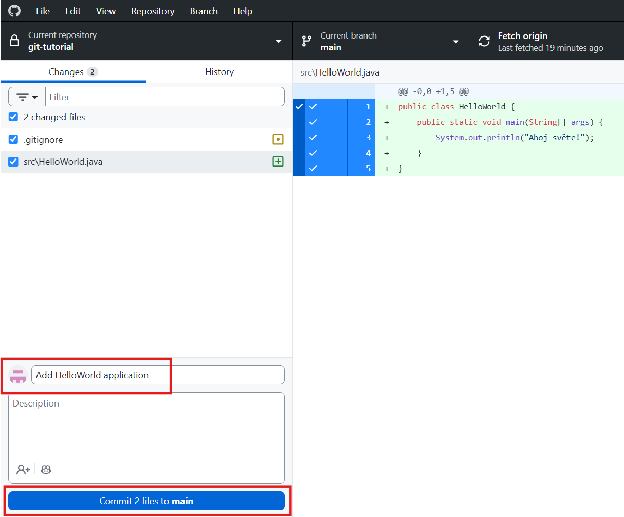This screenshot has height=517, width=624.
Task: Switch to the History tab
Action: pyautogui.click(x=219, y=72)
